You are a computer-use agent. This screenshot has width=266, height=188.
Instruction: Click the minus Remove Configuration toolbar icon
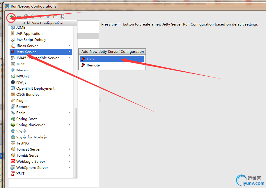19,17
